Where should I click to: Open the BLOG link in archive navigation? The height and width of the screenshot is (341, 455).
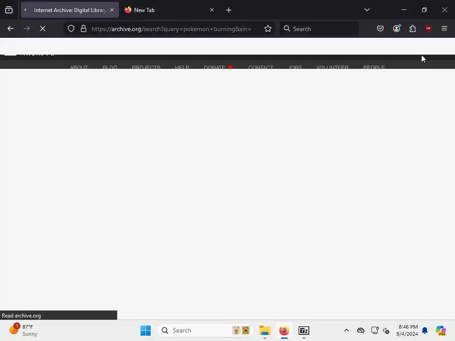click(x=110, y=67)
